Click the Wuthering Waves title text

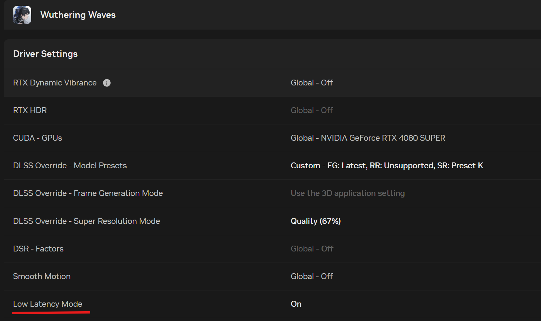pyautogui.click(x=78, y=15)
